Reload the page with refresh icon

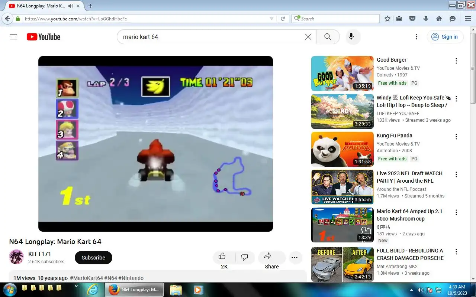283,19
